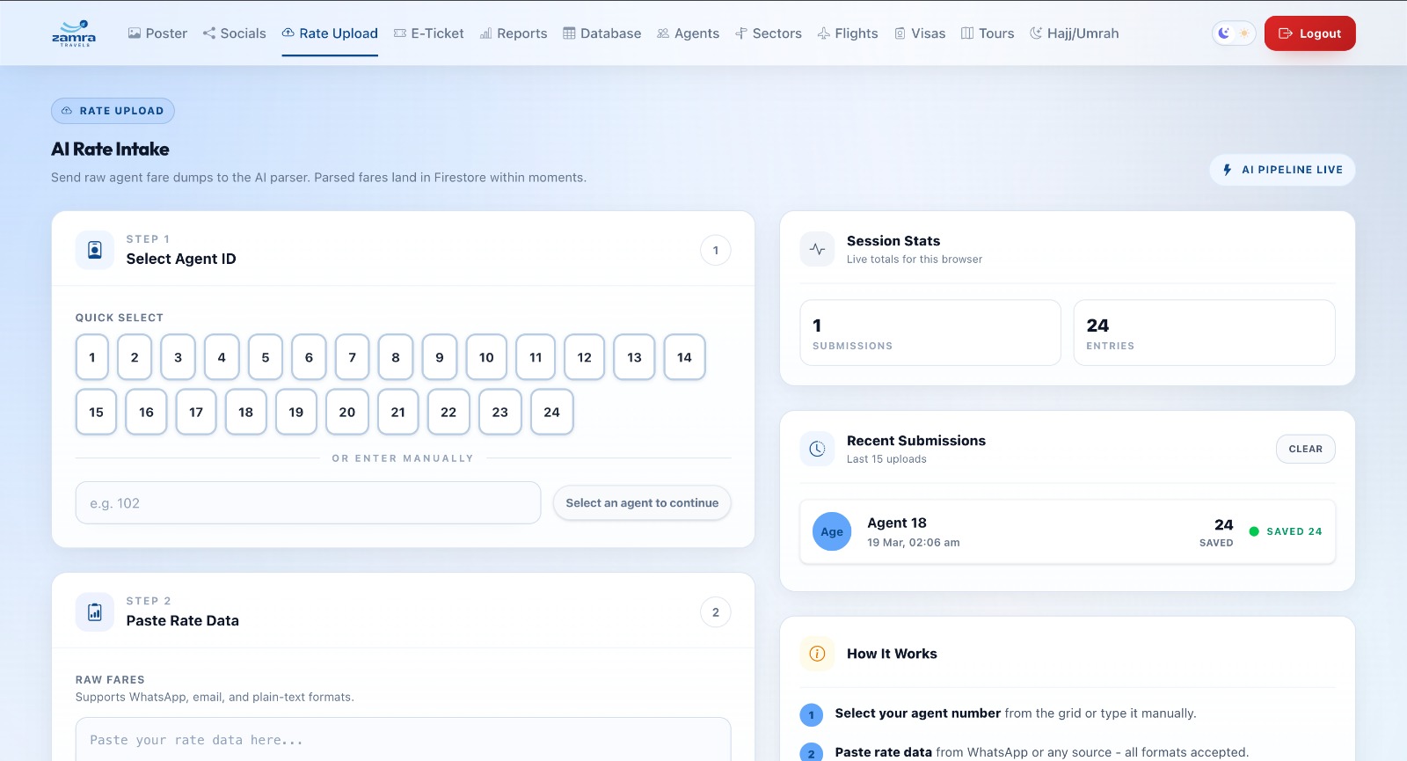Pick agent number 10
Image resolution: width=1407 pixels, height=761 pixels.
coord(486,357)
